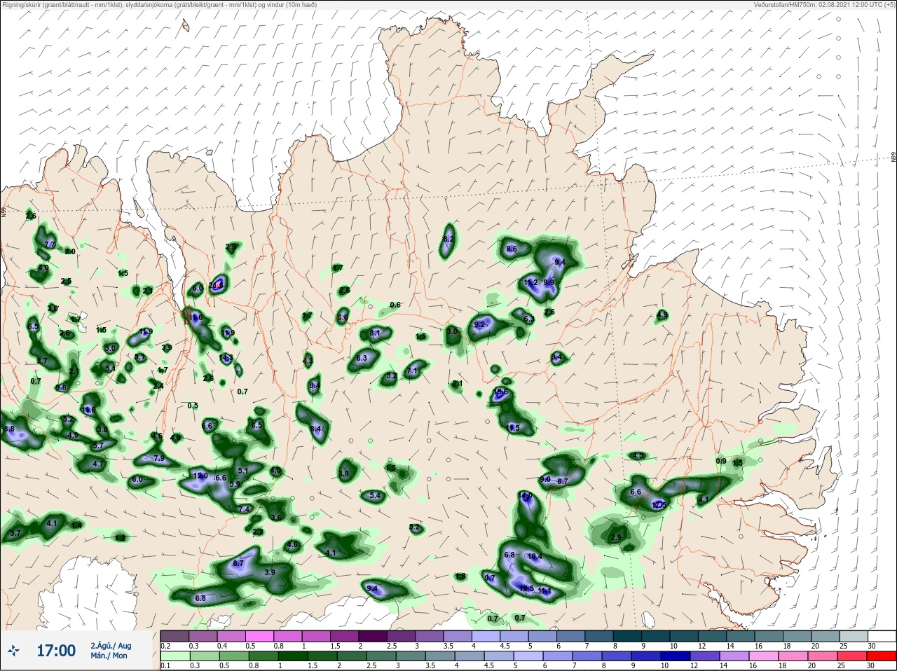Pick the dark teal snow swatch between 9 and 10
This screenshot has height=671, width=897.
coord(655,636)
